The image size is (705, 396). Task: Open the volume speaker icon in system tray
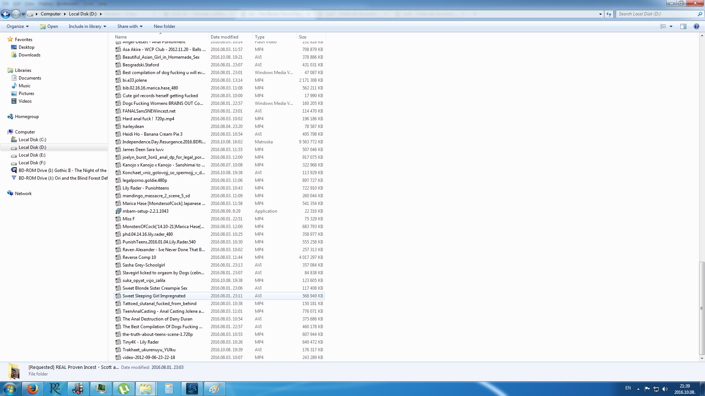tap(665, 389)
